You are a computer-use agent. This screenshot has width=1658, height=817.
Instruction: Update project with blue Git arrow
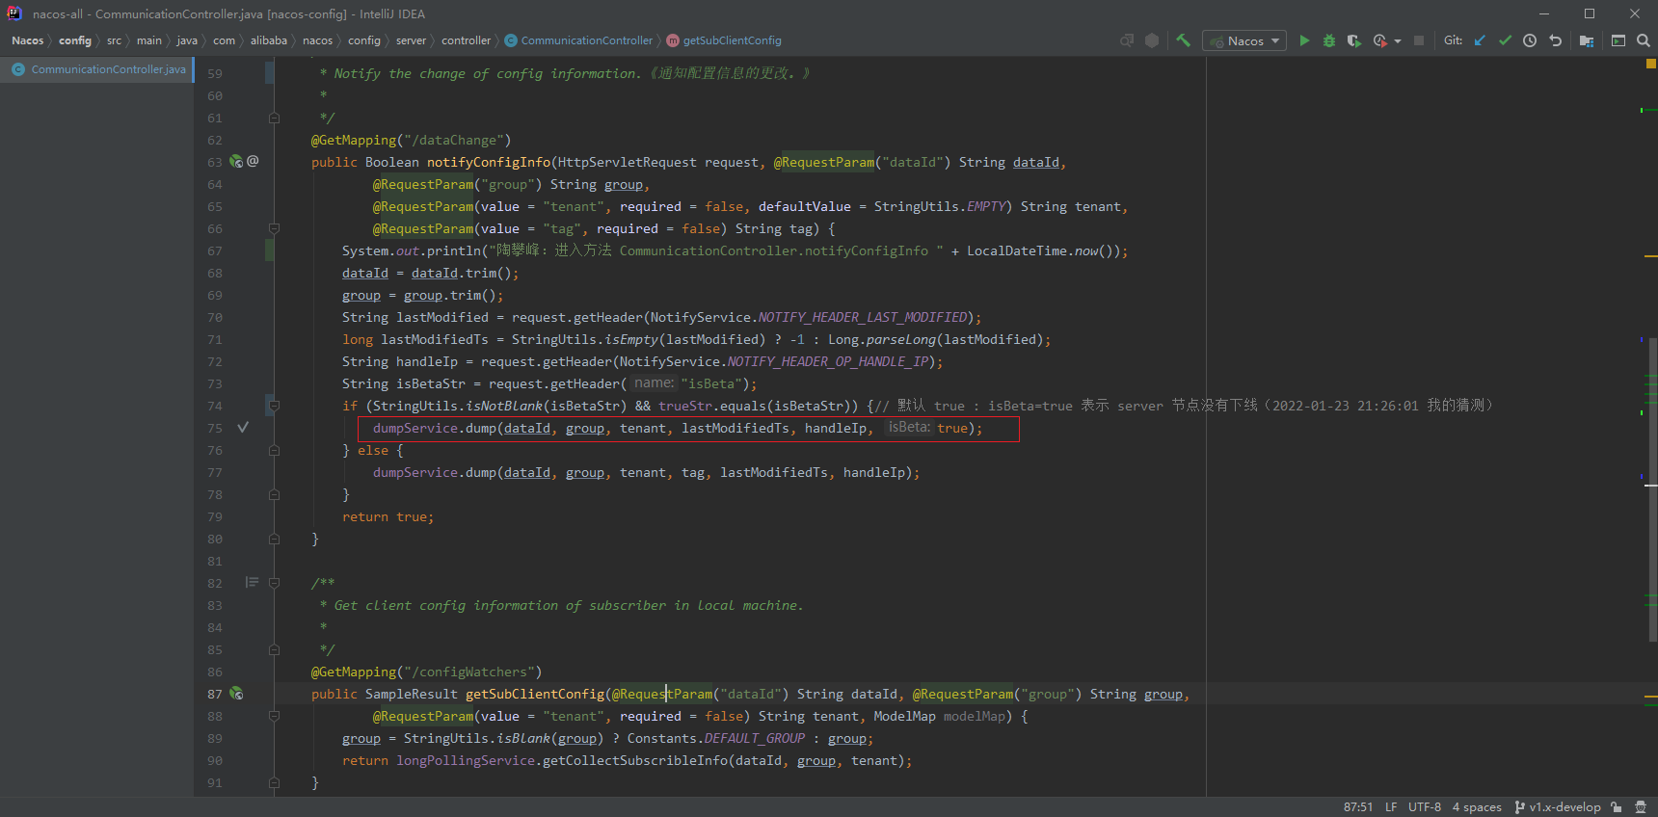1480,40
